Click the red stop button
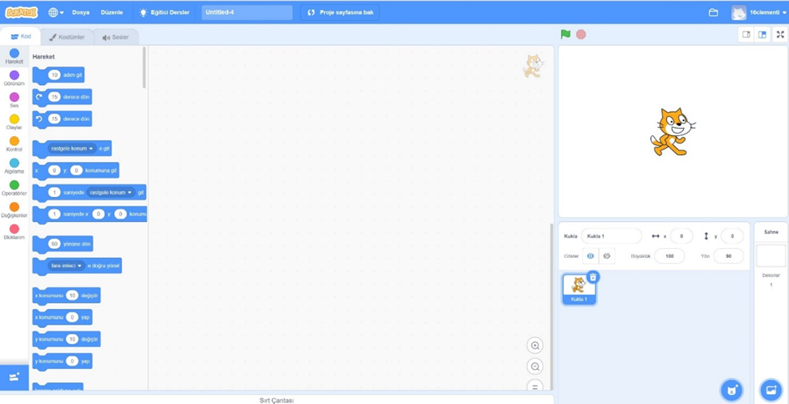789x404 pixels. (x=581, y=35)
